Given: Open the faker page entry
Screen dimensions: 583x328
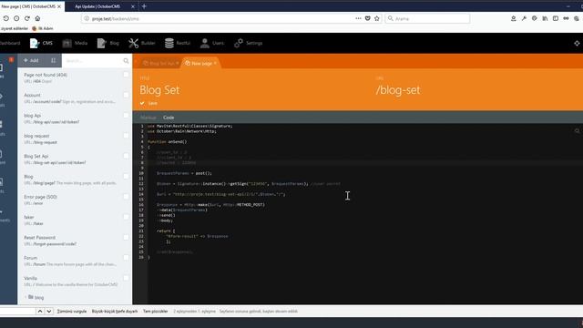Looking at the screenshot, I should click(x=71, y=220).
